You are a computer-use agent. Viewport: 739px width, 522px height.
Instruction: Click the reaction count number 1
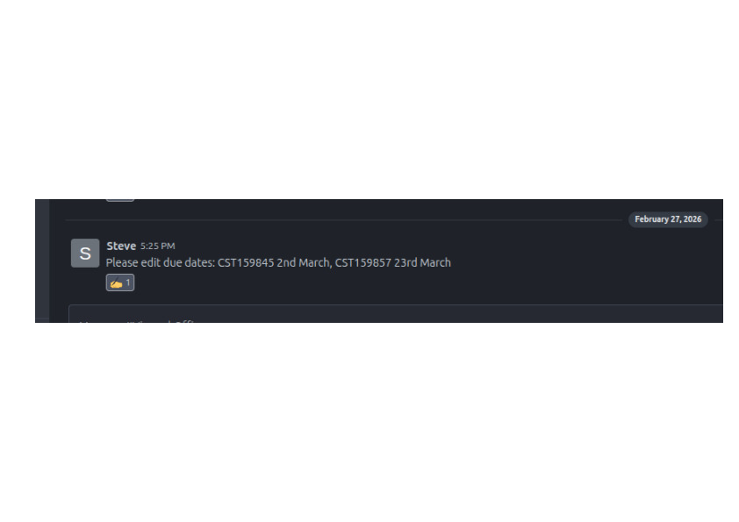[128, 282]
